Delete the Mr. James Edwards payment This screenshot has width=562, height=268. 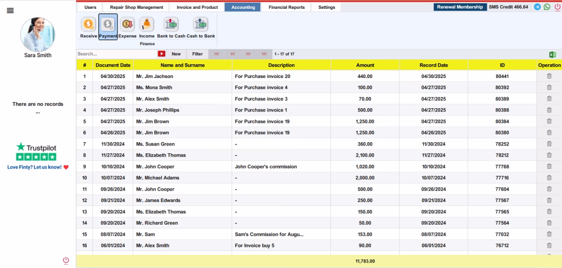pos(549,200)
